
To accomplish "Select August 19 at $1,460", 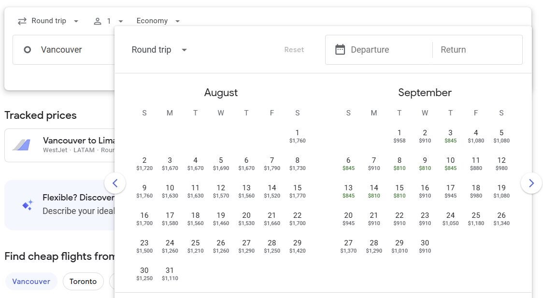I will [x=221, y=219].
